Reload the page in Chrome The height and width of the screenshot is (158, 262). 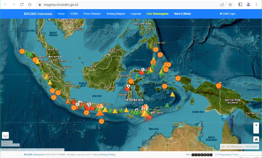pos(22,5)
